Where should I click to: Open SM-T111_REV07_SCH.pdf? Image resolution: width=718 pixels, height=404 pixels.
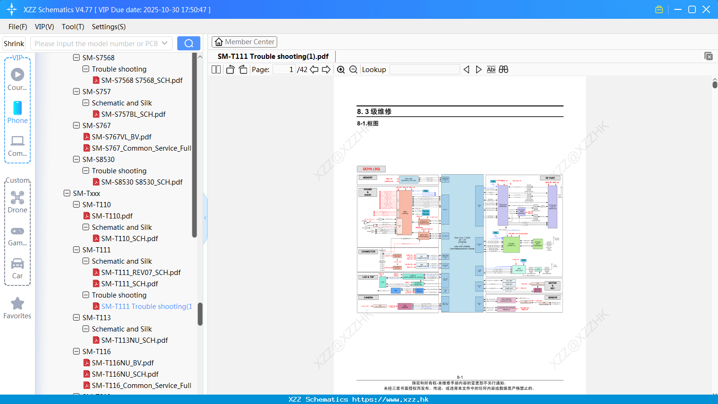point(141,272)
